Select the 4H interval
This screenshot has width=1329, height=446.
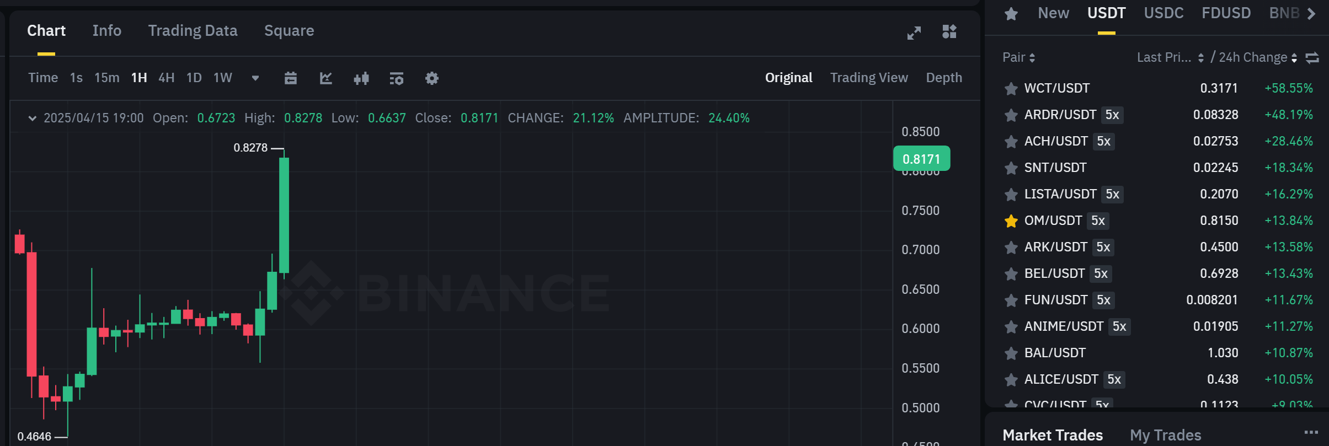point(167,78)
